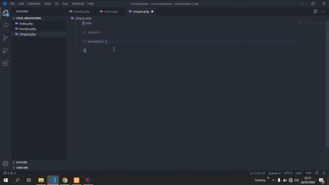Click the unsaved dot on simpan.php tab

click(x=152, y=11)
